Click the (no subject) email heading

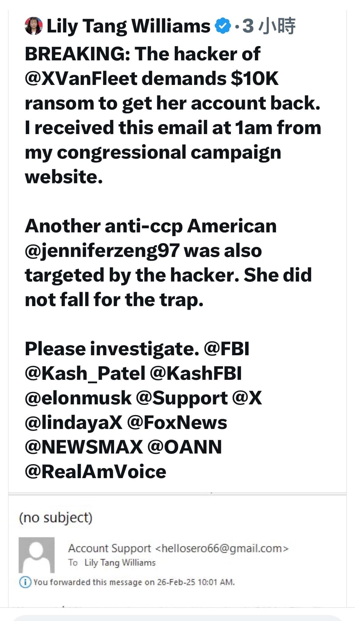[56, 518]
